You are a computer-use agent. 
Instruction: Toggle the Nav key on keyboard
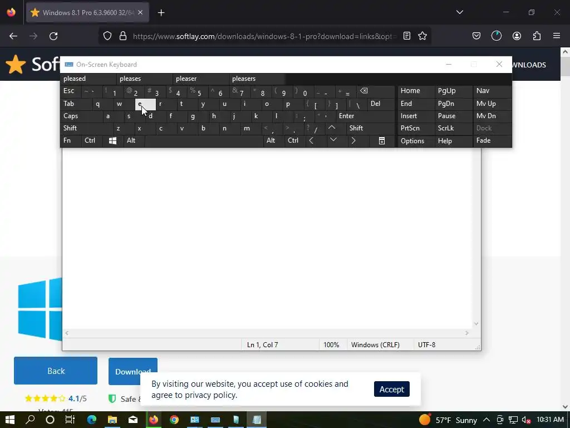pos(492,91)
